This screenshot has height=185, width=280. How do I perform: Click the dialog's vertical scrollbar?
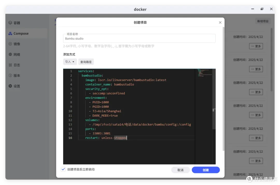click(223, 88)
